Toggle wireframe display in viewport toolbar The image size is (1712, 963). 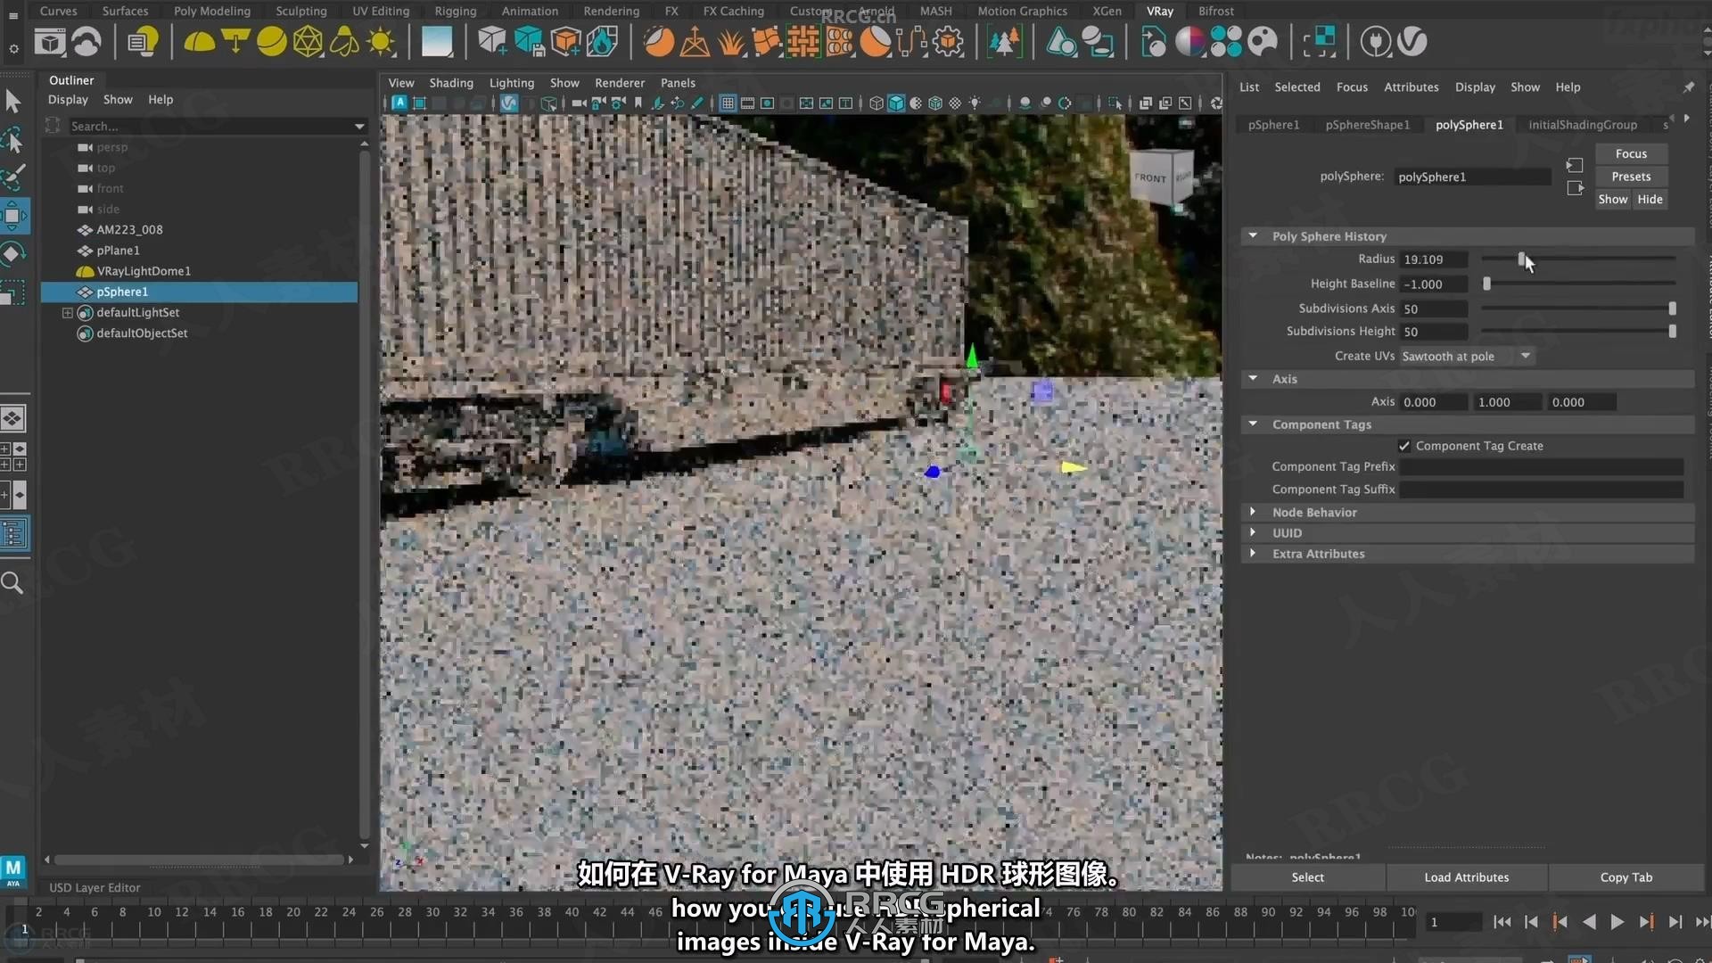[x=877, y=103]
